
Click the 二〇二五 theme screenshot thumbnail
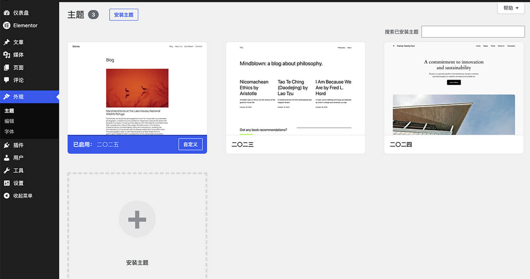137,88
